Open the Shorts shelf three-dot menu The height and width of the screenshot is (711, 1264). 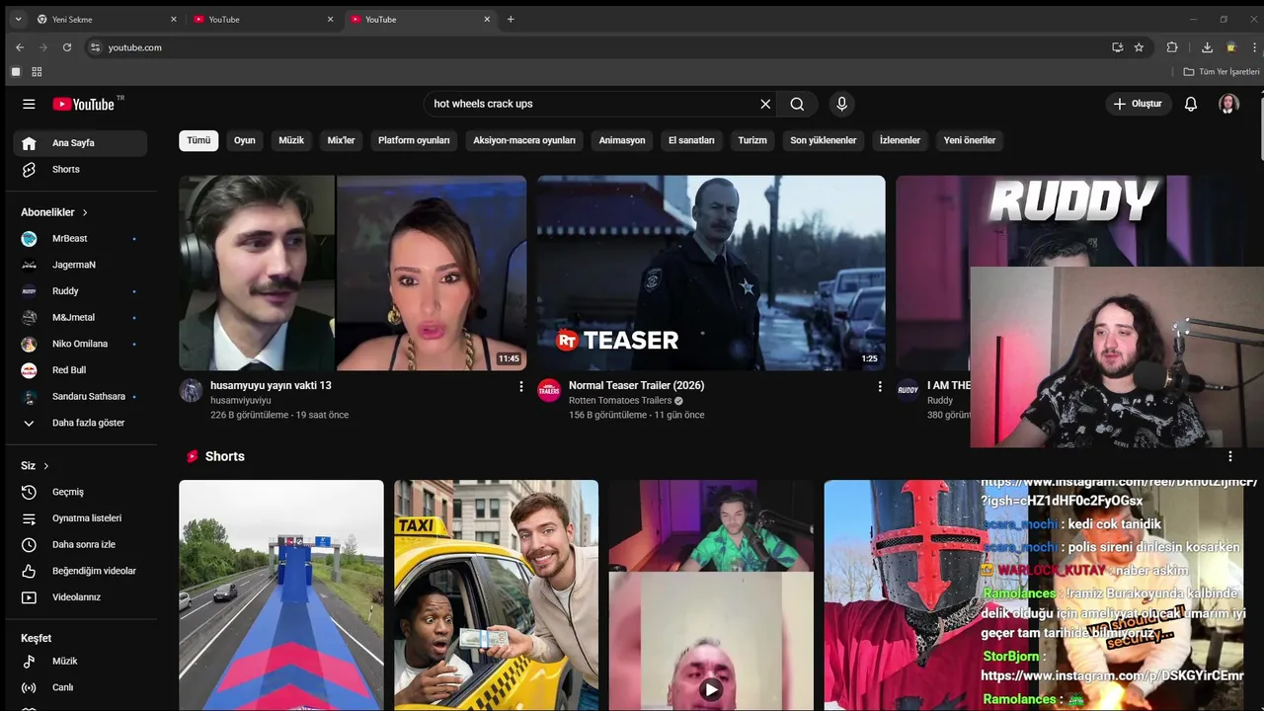1230,456
